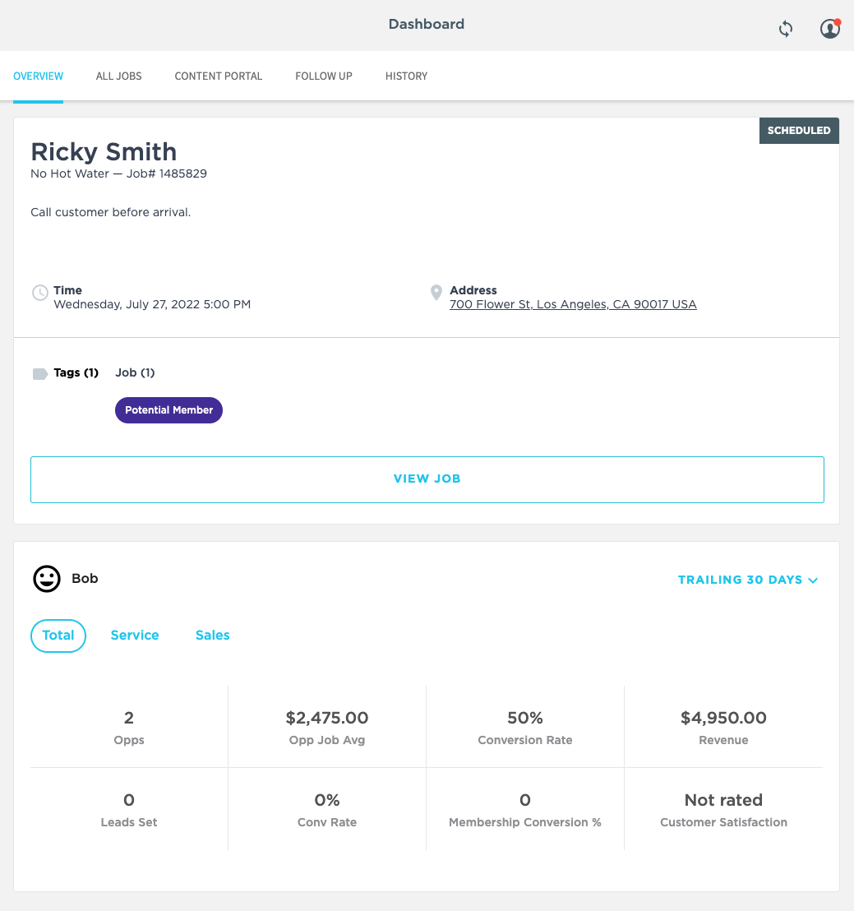
Task: Open the Trailing 30 Days dropdown
Action: coord(747,580)
